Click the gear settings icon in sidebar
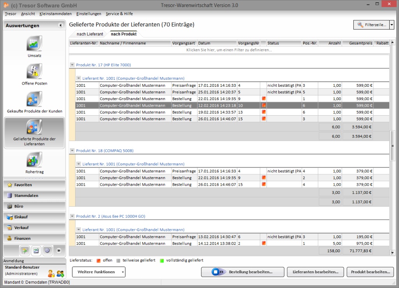The height and width of the screenshot is (288, 399). [x=48, y=251]
